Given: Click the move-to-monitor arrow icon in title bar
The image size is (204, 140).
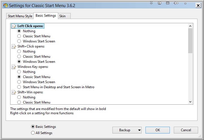Looking at the screenshot, I should [x=159, y=3].
